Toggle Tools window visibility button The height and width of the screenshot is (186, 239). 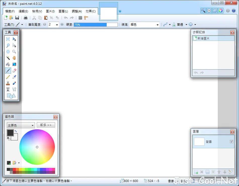(203, 11)
